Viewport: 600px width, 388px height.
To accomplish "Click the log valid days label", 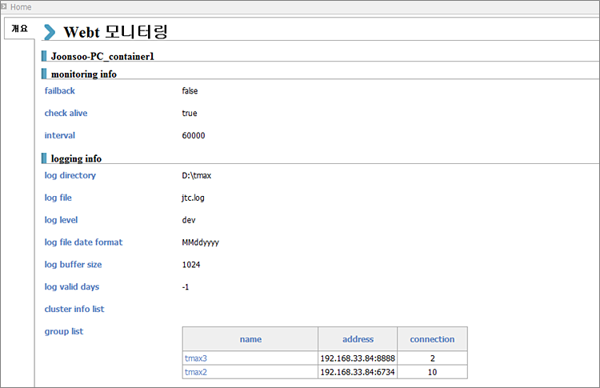I will [71, 286].
